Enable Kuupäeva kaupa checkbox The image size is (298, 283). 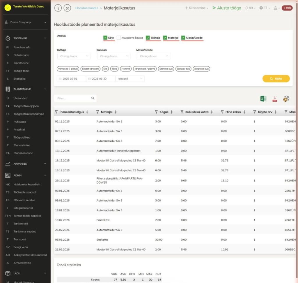pos(119,38)
